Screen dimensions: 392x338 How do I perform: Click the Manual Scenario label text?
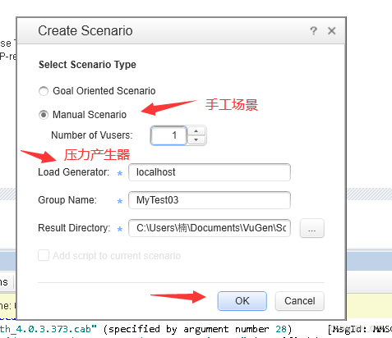tap(90, 115)
